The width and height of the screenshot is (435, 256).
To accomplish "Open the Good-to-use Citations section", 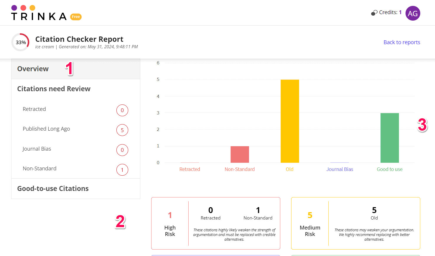I will click(x=76, y=189).
